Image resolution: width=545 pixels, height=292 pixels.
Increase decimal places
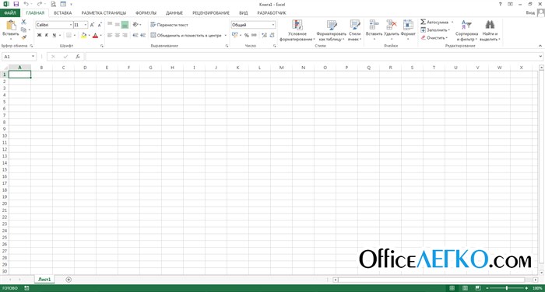click(x=264, y=35)
